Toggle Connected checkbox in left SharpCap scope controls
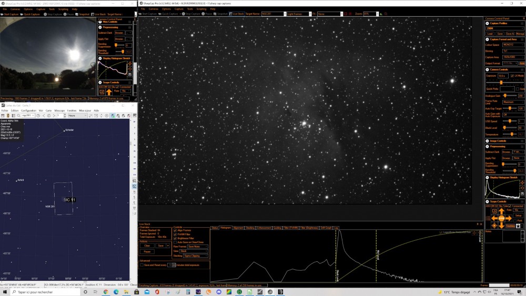 click(117, 87)
